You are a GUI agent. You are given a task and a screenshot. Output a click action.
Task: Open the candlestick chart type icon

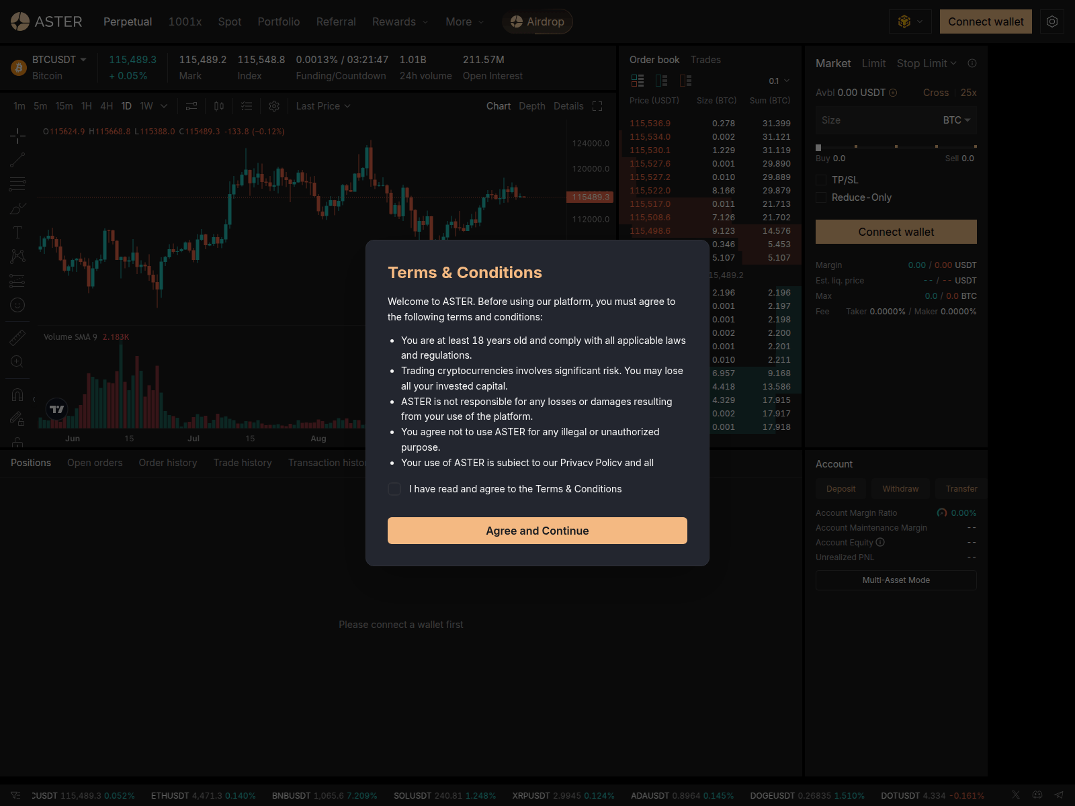(219, 106)
